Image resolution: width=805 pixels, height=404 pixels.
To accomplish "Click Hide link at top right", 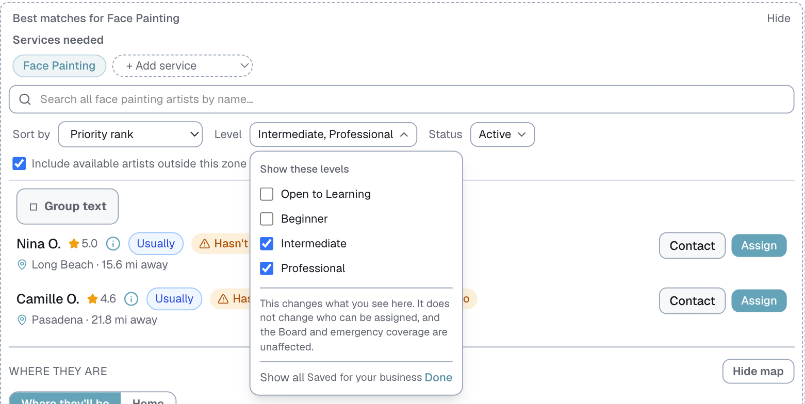I will coord(779,19).
